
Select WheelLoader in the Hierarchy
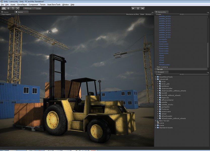181,65
